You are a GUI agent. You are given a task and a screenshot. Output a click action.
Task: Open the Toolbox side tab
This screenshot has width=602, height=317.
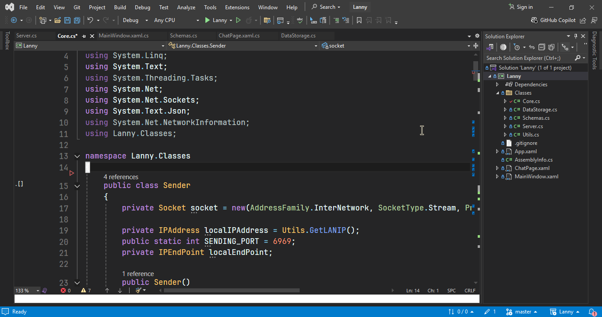[7, 41]
